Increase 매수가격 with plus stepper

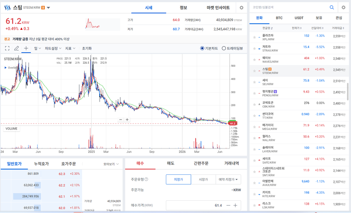[235, 206]
